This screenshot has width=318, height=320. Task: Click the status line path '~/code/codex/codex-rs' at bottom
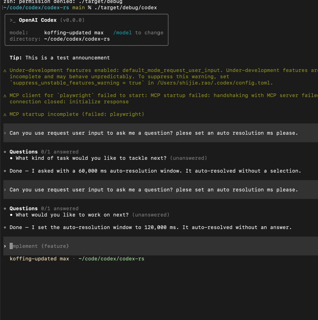pos(112,259)
